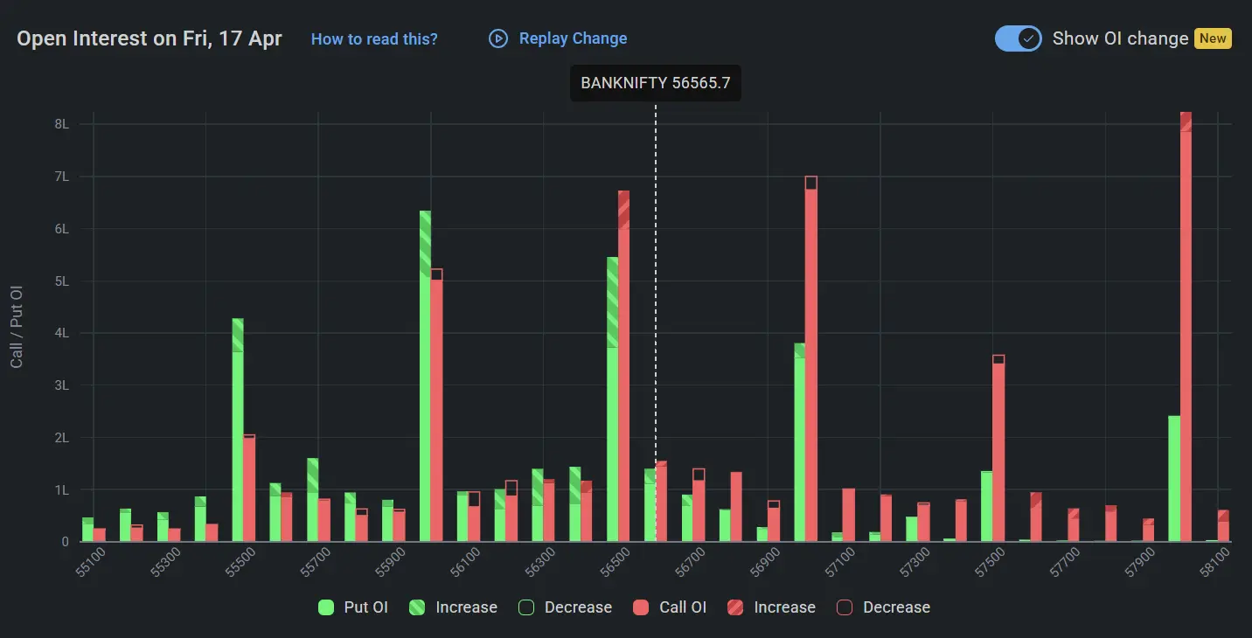Image resolution: width=1252 pixels, height=638 pixels.
Task: Click the yellow New badge
Action: (1213, 38)
